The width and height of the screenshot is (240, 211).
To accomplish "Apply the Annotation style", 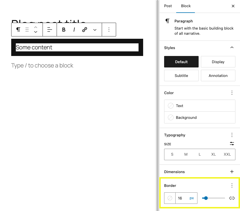I will (218, 76).
